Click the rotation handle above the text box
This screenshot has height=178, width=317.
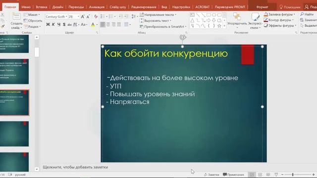pos(183,38)
